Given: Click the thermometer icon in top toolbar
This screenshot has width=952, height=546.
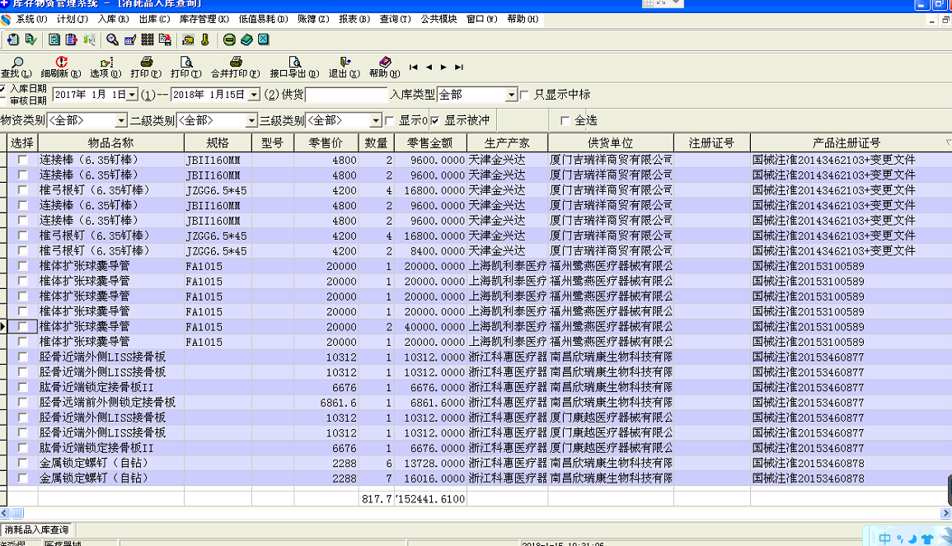Looking at the screenshot, I should [204, 39].
